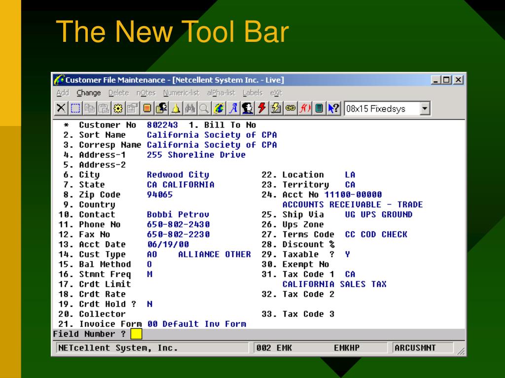
Task: Open the Add menu
Action: click(x=63, y=93)
